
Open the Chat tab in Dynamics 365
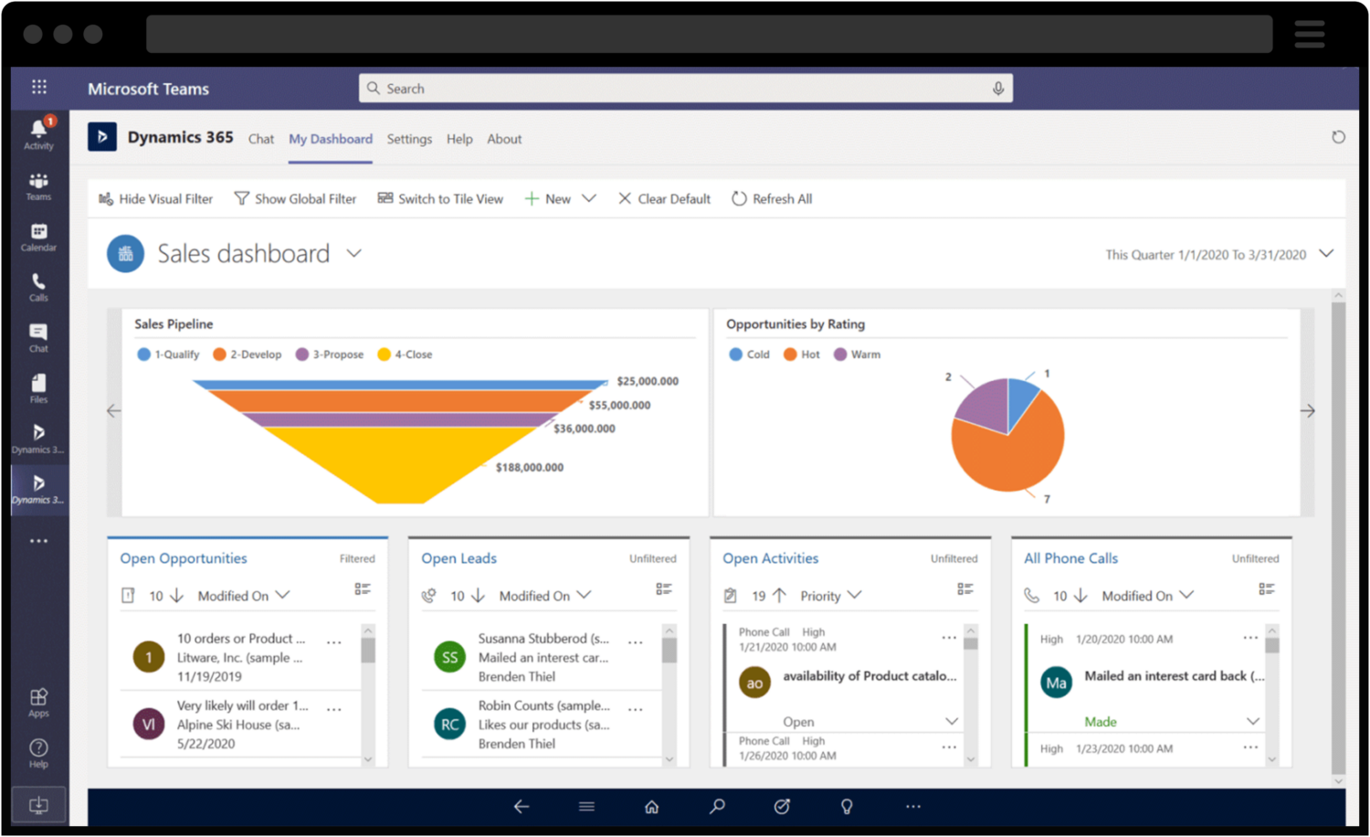(261, 139)
